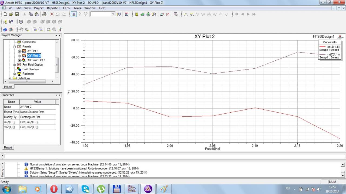Image resolution: width=346 pixels, height=194 pixels.
Task: Select the Pan hand tool
Action: [x=21, y=29]
